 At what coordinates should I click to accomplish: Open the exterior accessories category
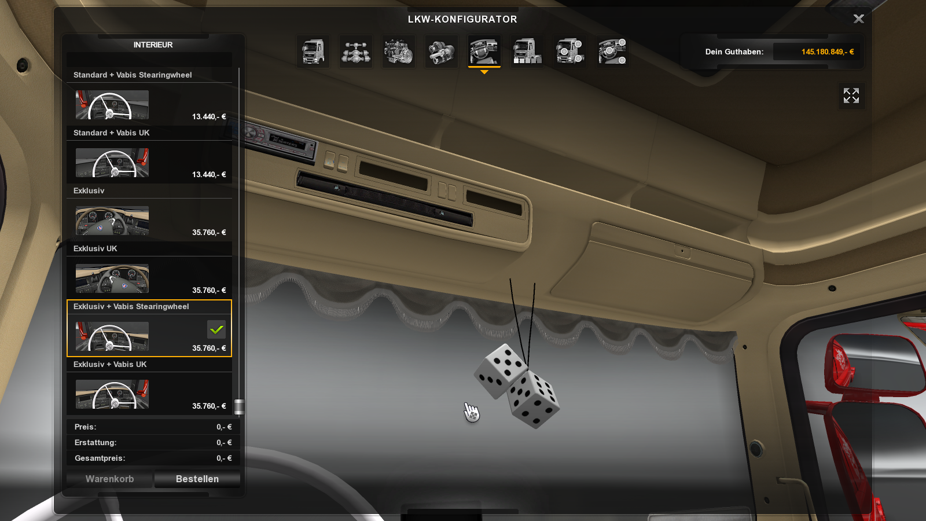570,52
